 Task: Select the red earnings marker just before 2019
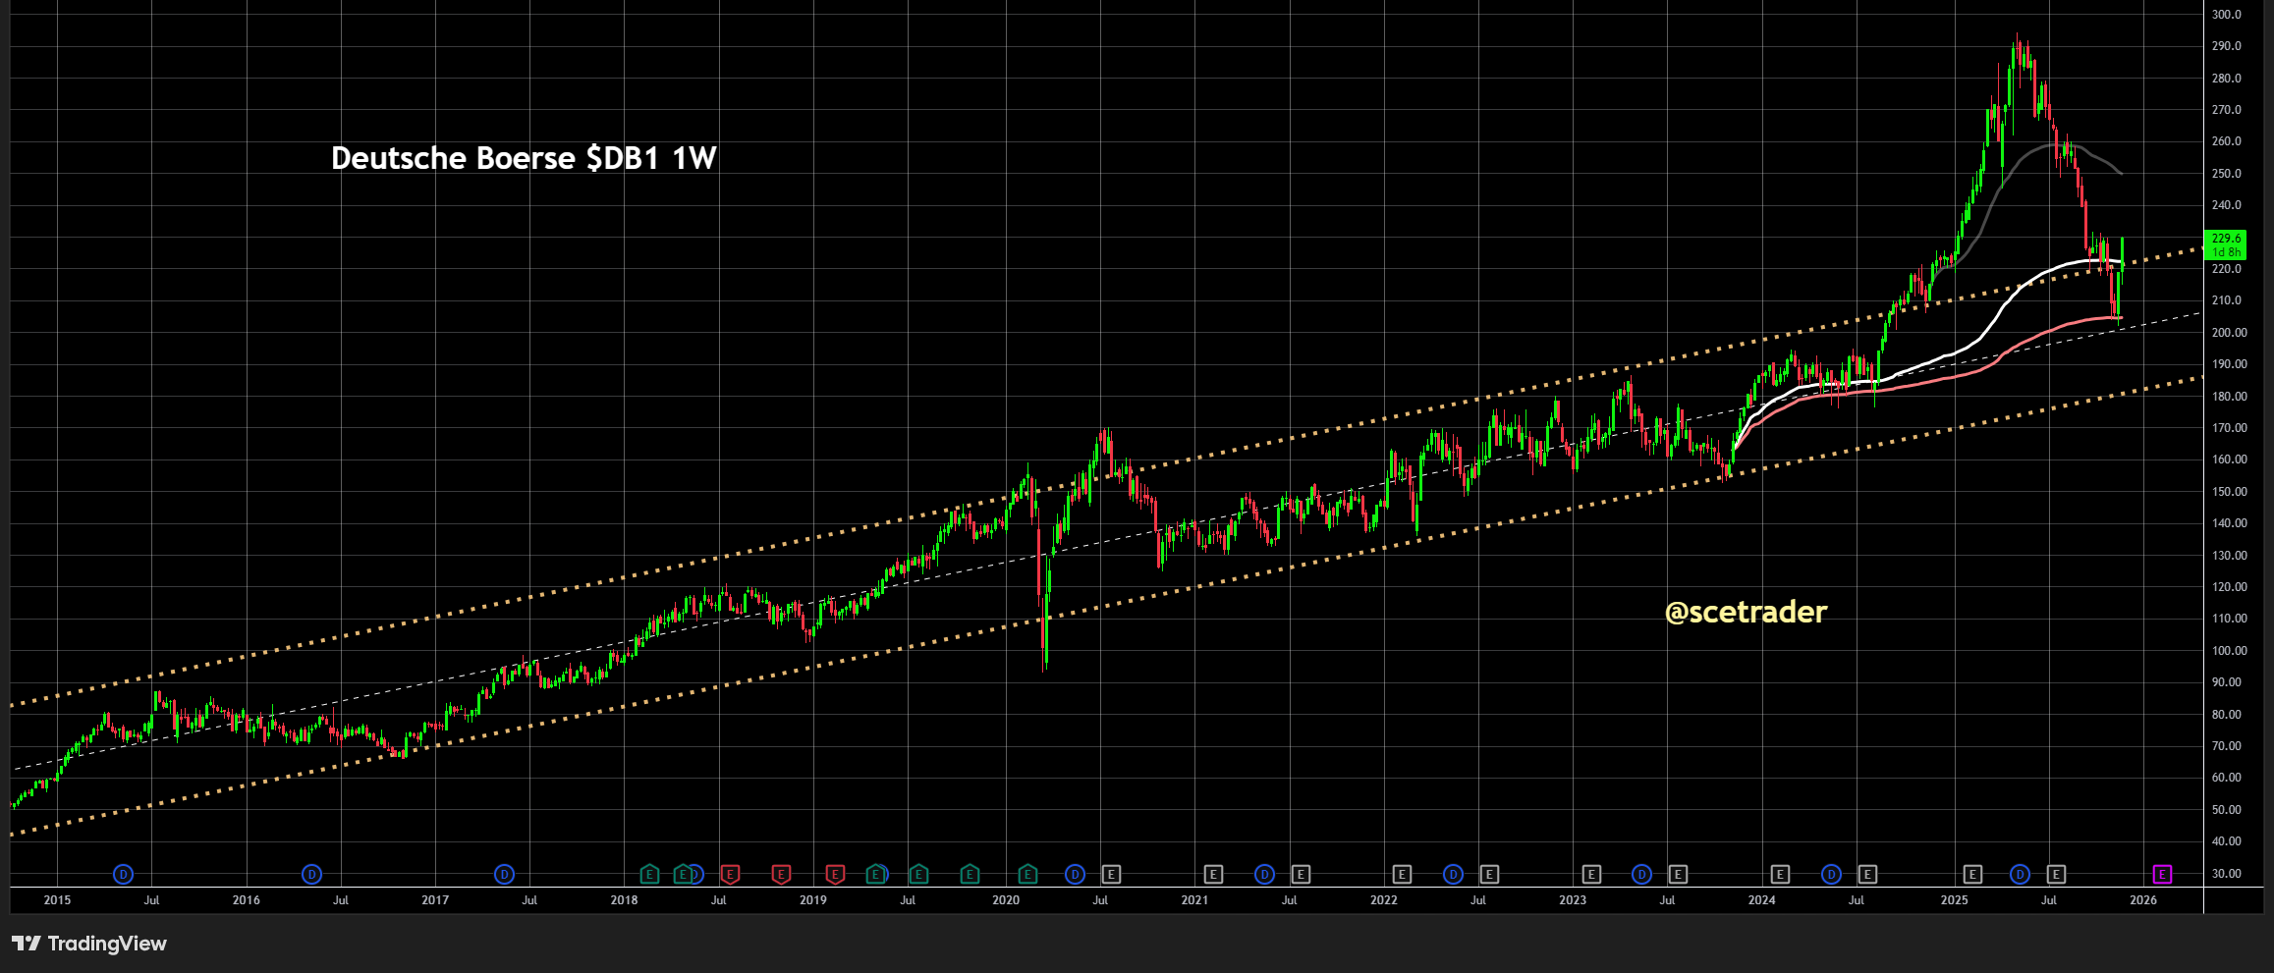click(781, 874)
